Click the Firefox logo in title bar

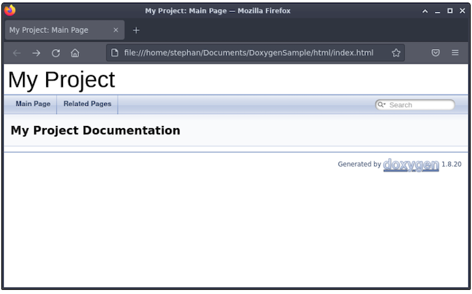tap(9, 10)
